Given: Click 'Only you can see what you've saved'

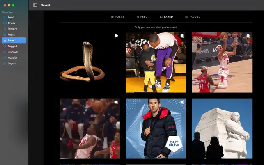Looking at the screenshot, I should [x=156, y=27].
